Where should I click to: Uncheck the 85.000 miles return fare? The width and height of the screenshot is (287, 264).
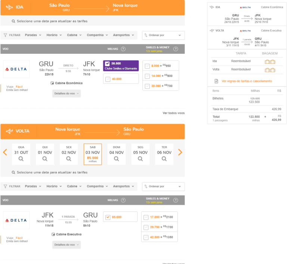[x=108, y=217]
